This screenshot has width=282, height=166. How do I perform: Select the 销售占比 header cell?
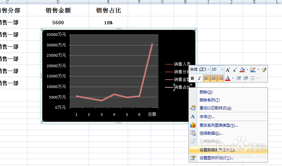click(x=109, y=11)
